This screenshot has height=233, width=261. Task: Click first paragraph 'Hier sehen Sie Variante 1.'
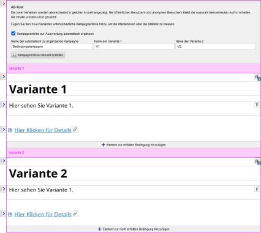(41, 106)
